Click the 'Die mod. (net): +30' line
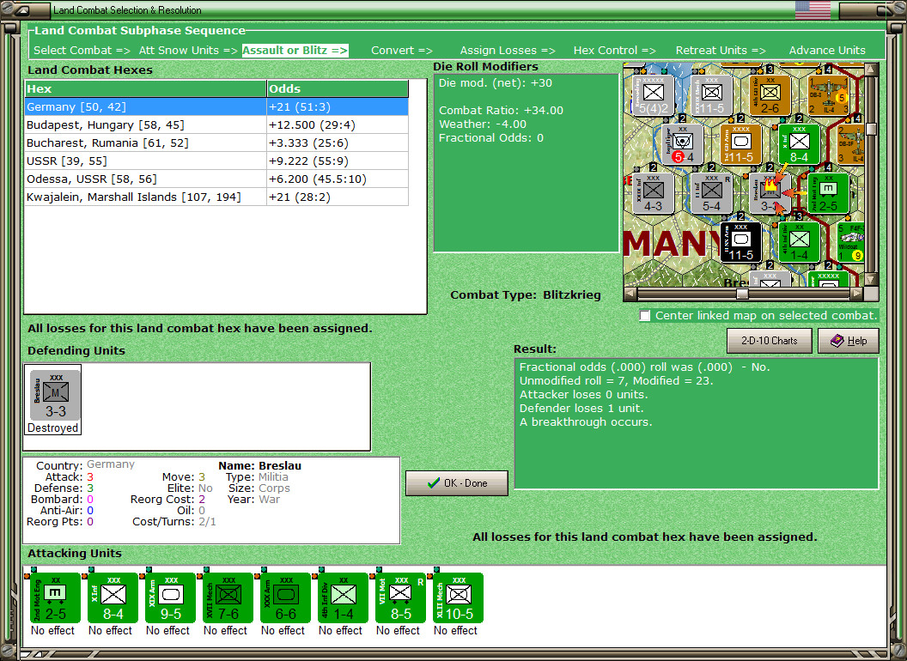The height and width of the screenshot is (661, 907). [x=495, y=82]
